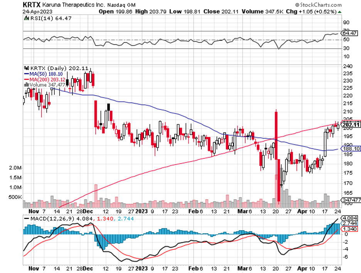This screenshot has height=273, width=361.
Task: Click the Dec label under the price panel
Action: (x=88, y=211)
